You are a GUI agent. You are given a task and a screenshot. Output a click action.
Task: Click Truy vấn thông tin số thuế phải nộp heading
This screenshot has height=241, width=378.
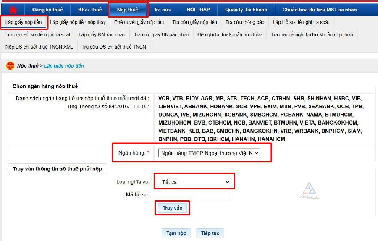click(x=58, y=169)
